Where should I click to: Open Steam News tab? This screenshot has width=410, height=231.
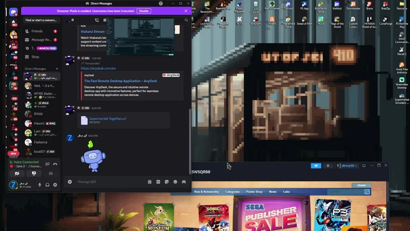273,192
